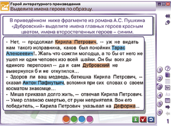Switch to task number 6
Viewport: 171px width, 126px height.
(160, 112)
